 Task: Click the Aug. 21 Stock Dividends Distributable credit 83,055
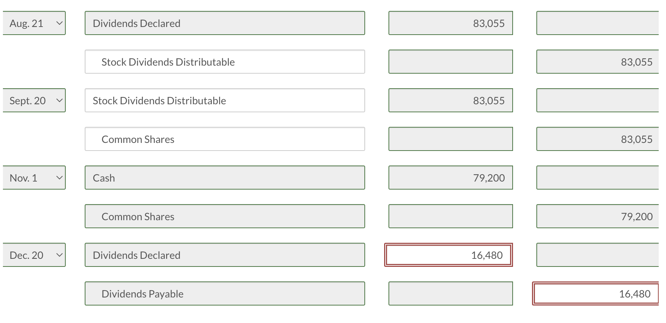pos(598,62)
